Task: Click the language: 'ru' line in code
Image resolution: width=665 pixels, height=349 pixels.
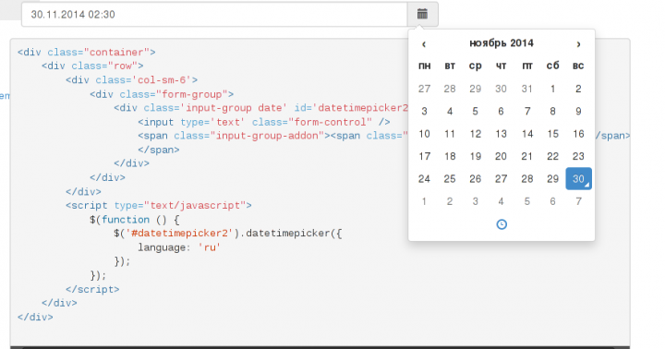Action: pyautogui.click(x=179, y=247)
